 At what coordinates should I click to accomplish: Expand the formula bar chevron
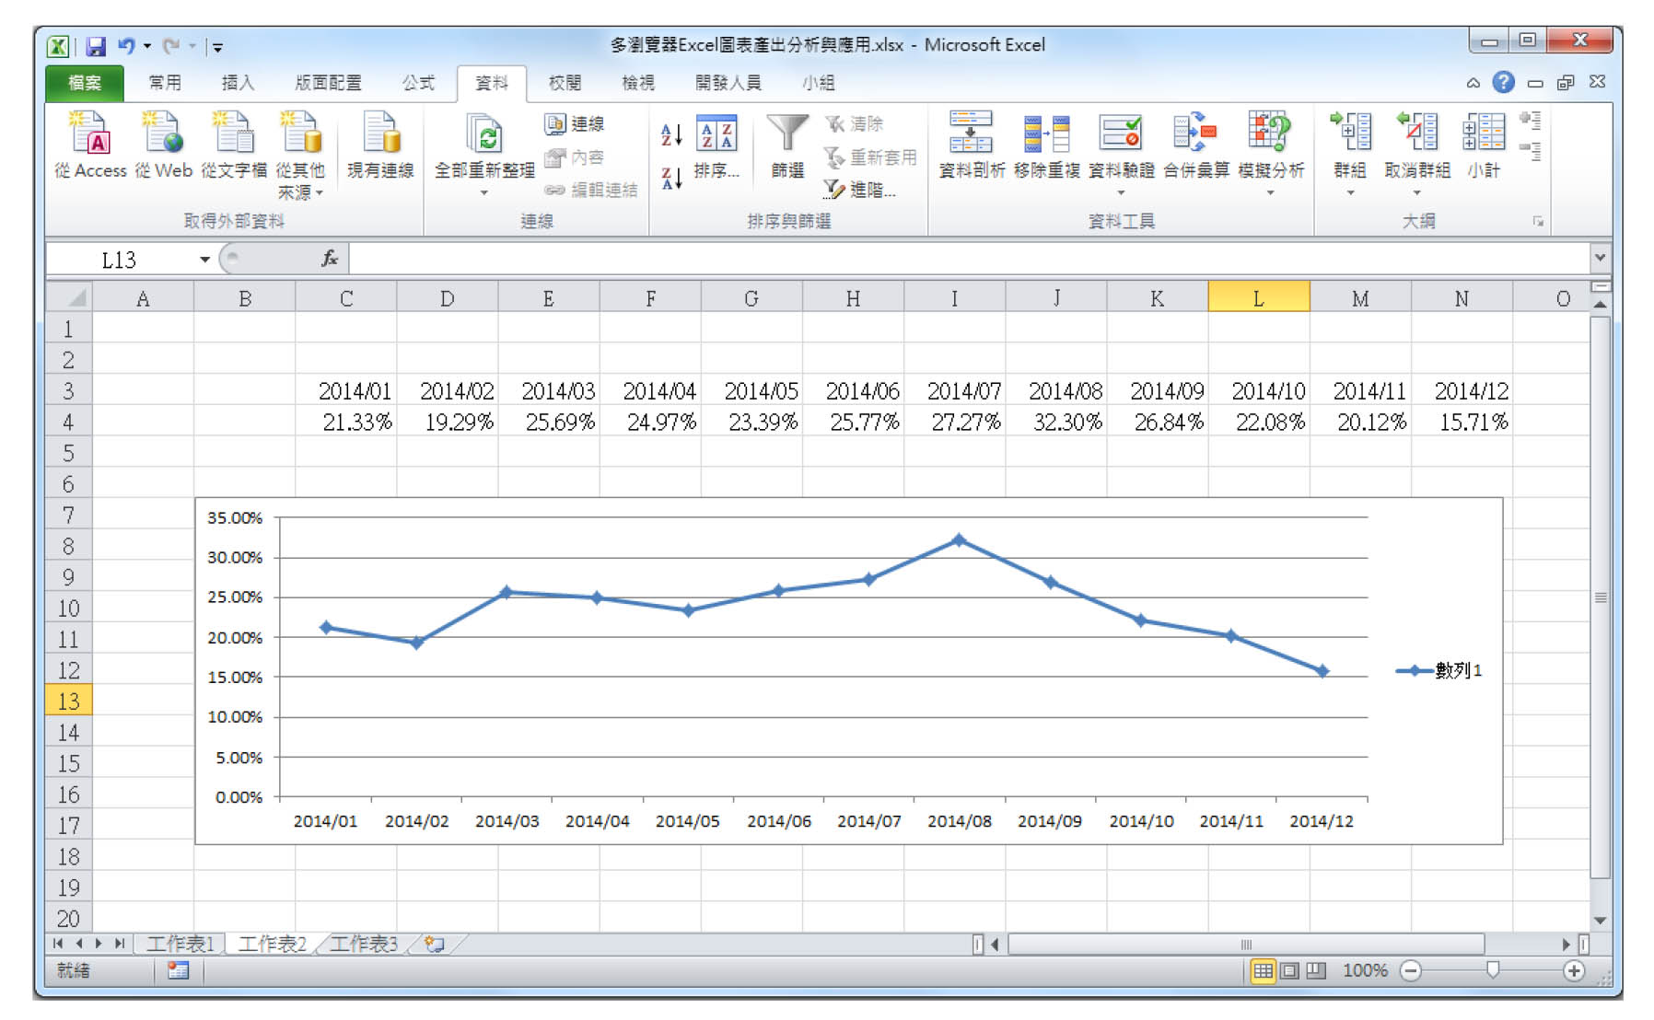tap(1600, 258)
